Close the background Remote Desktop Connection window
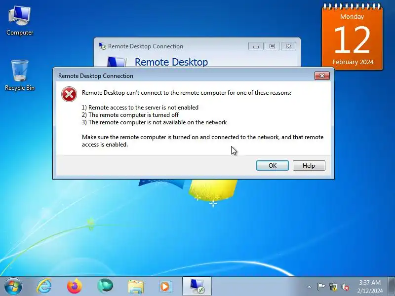The width and height of the screenshot is (395, 296). click(x=288, y=46)
